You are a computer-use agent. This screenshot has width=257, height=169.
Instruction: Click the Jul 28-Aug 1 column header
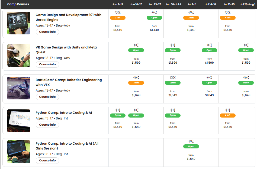[247, 4]
